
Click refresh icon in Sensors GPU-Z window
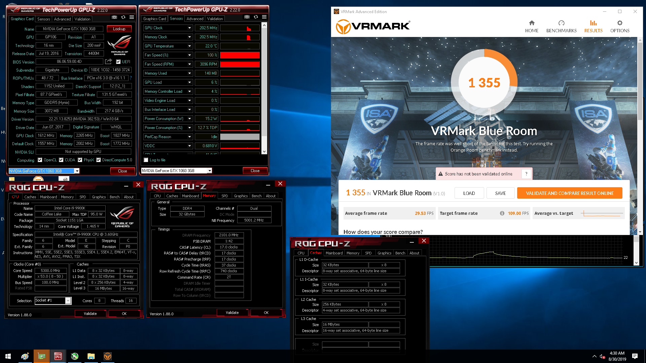256,17
